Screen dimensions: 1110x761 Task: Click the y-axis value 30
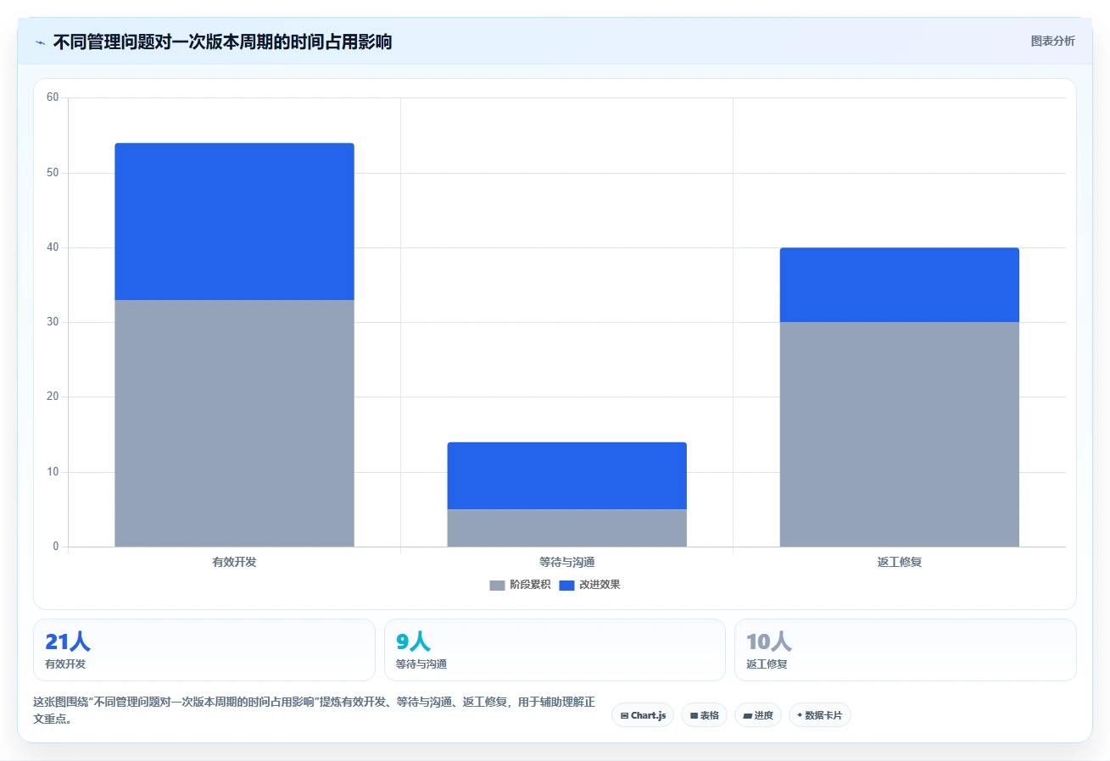point(53,322)
